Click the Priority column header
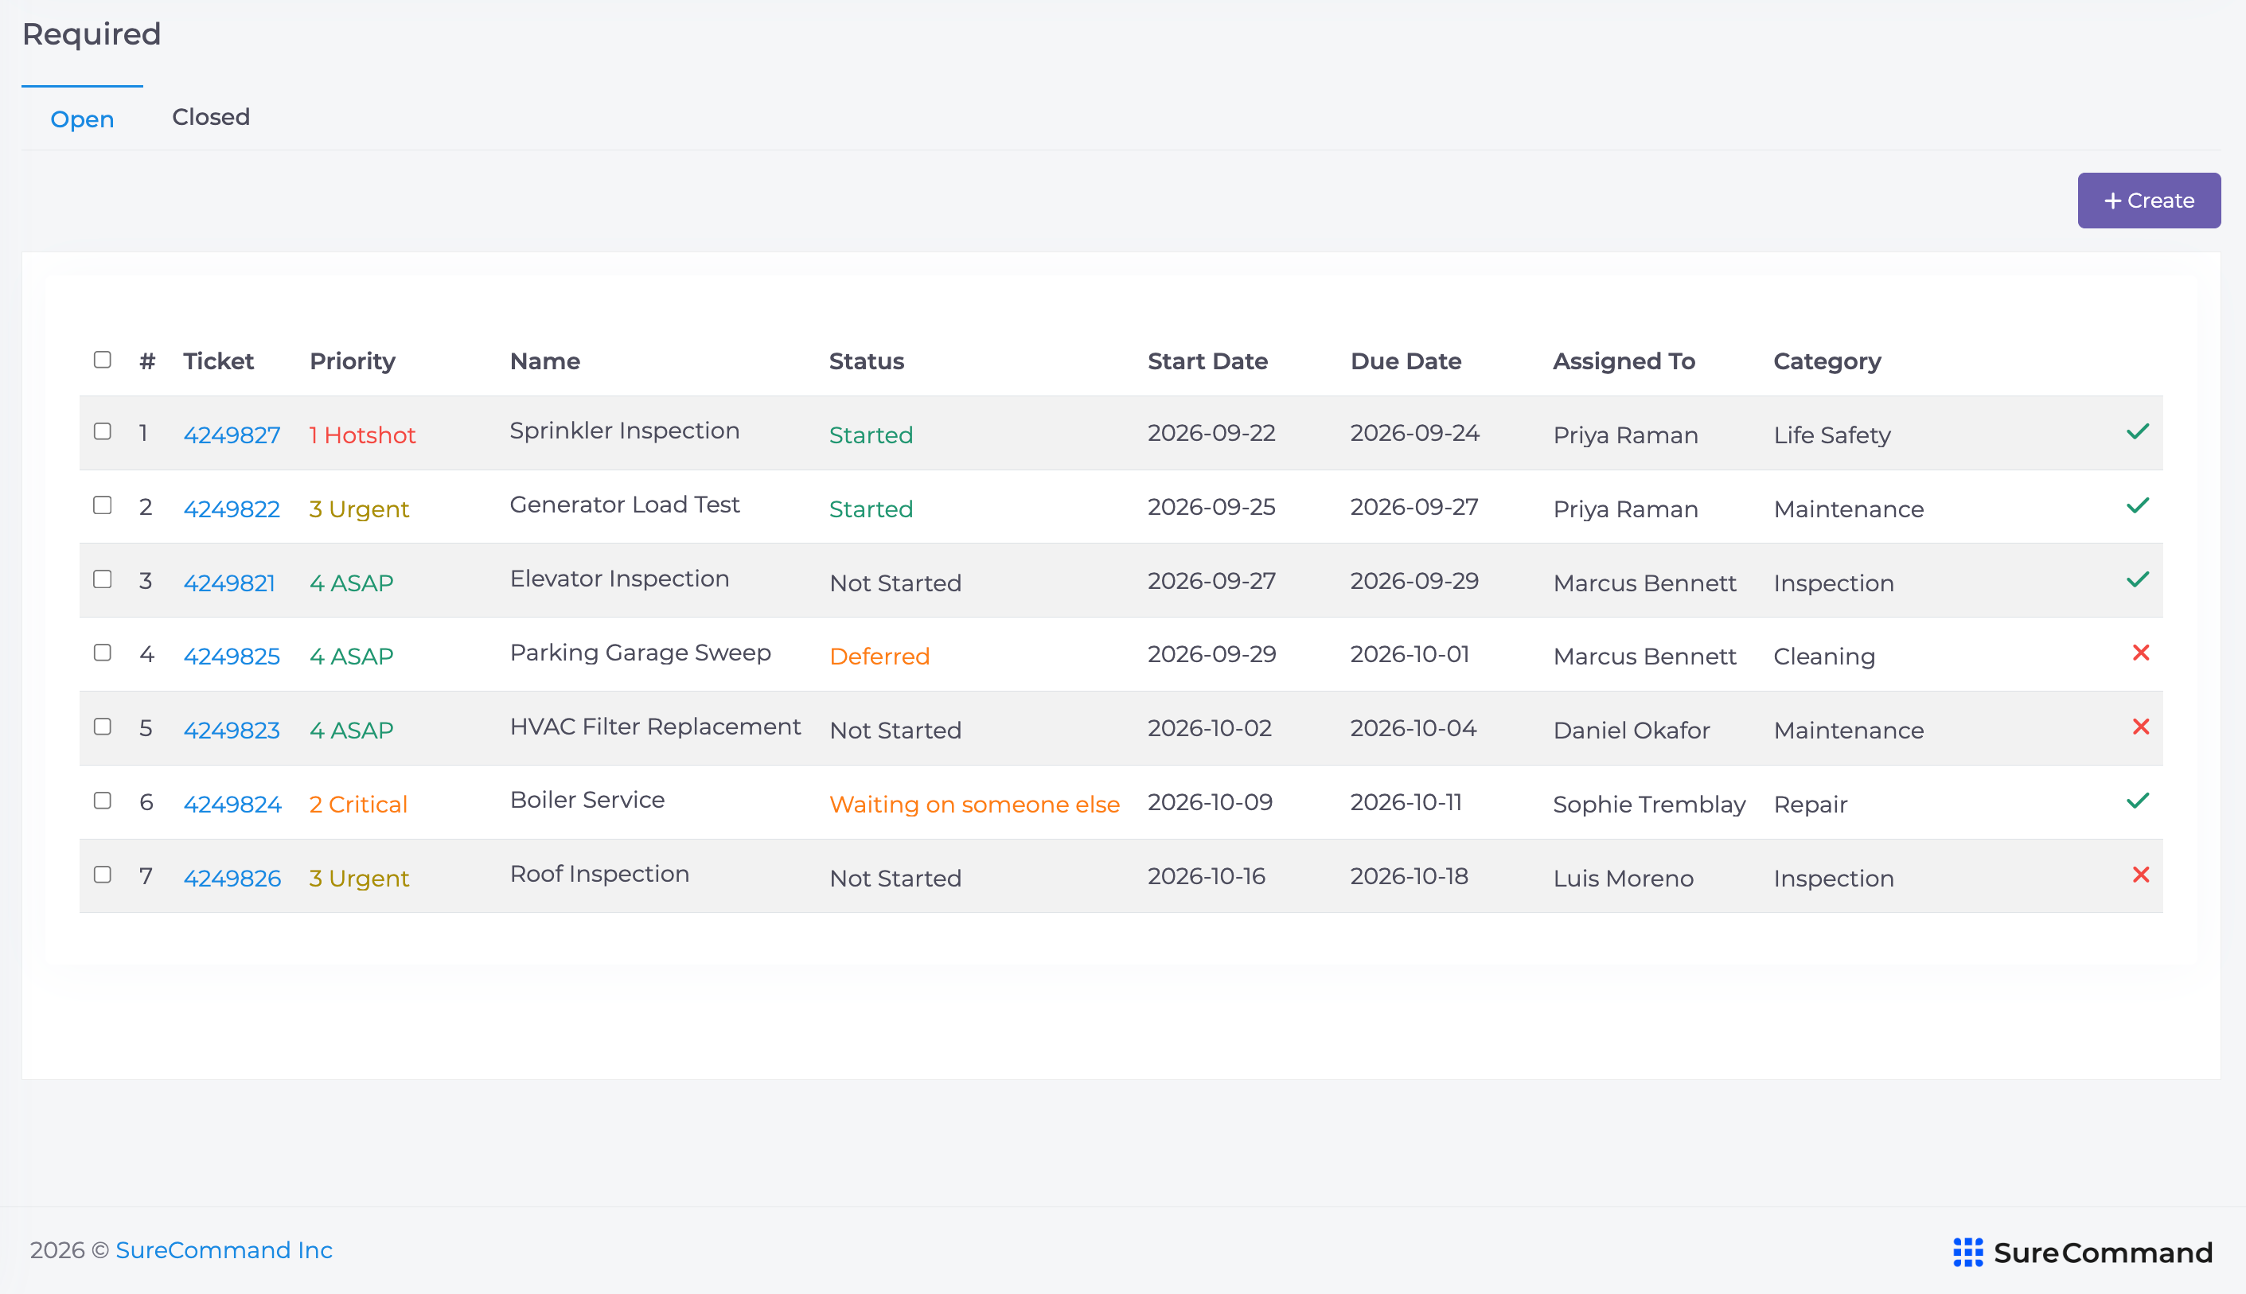This screenshot has height=1294, width=2246. point(352,361)
